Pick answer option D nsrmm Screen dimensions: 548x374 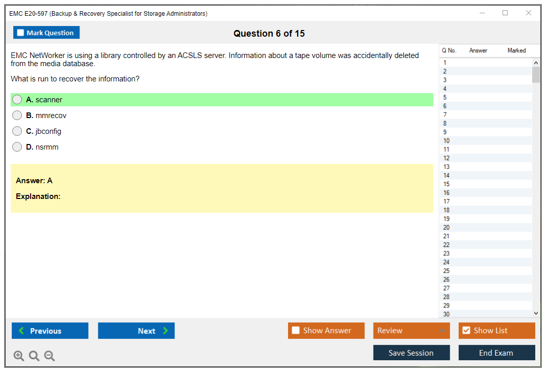pyautogui.click(x=17, y=147)
